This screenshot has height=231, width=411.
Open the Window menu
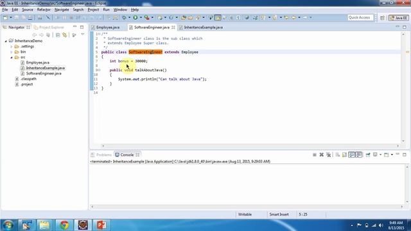(x=120, y=10)
